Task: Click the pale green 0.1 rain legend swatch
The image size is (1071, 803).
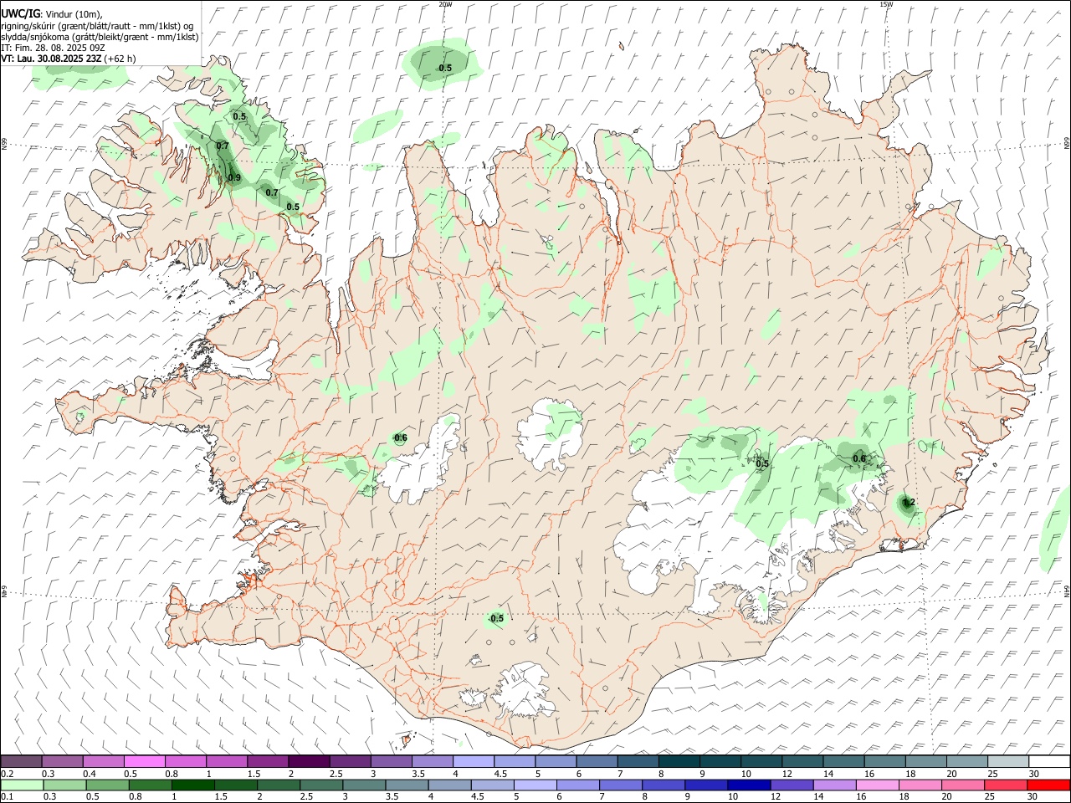Action: point(20,785)
